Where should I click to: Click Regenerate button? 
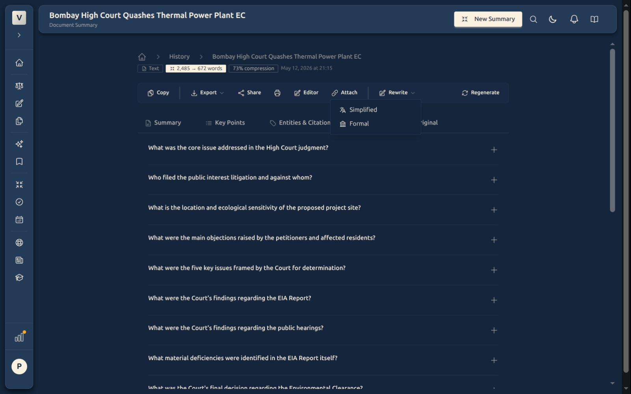coord(480,93)
